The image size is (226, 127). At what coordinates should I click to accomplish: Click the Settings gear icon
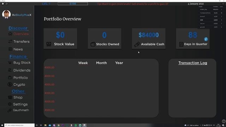(10, 104)
